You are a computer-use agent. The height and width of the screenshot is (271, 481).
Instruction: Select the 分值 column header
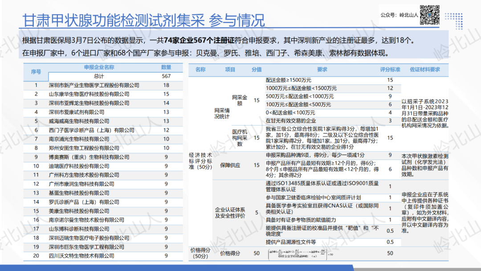257,70
